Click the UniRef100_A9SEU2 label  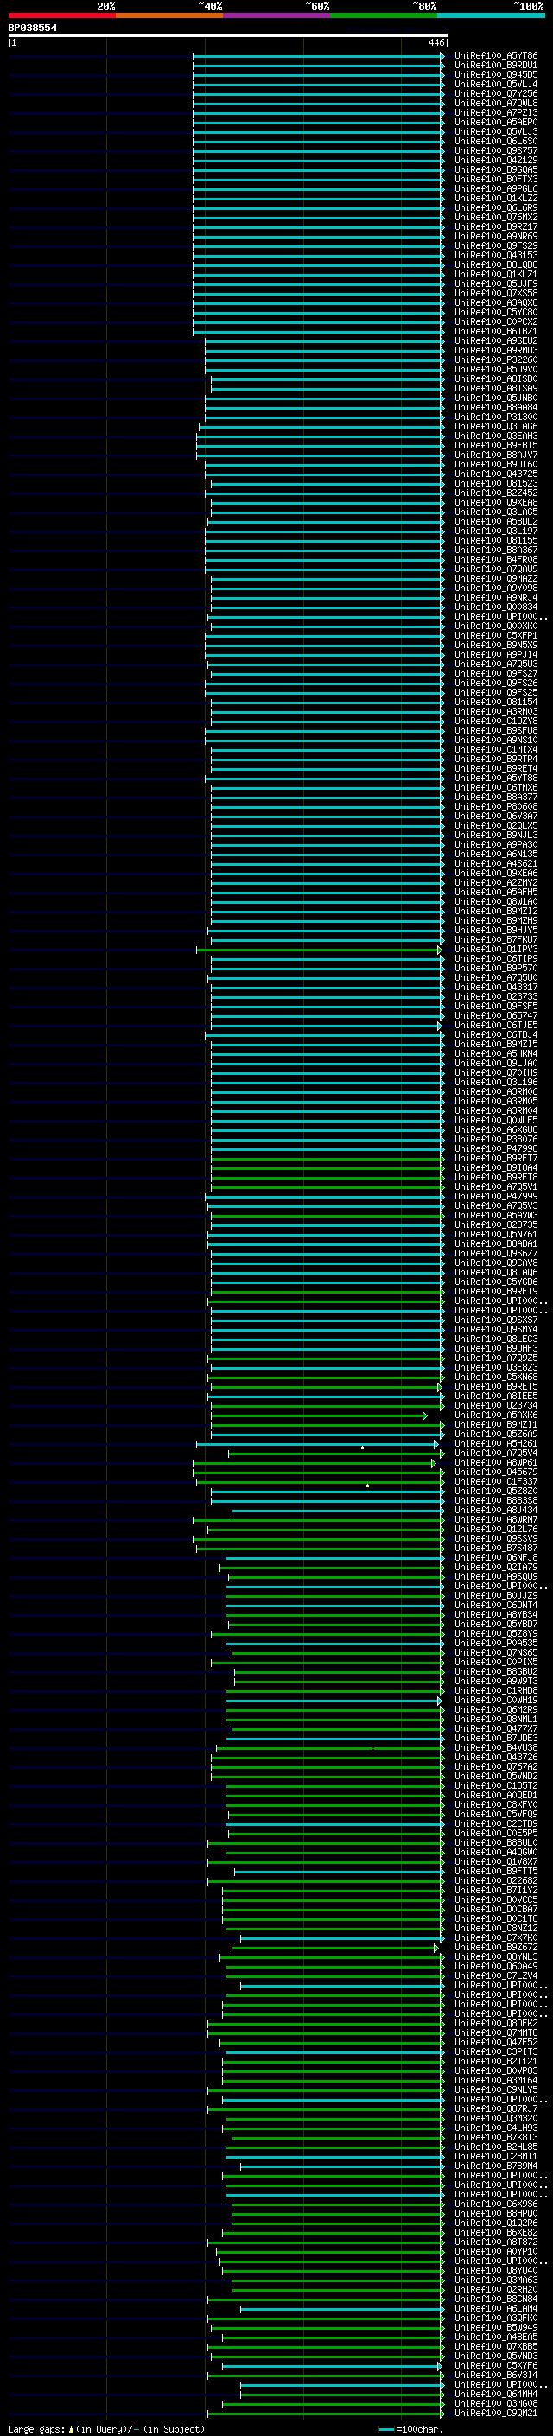pos(496,341)
